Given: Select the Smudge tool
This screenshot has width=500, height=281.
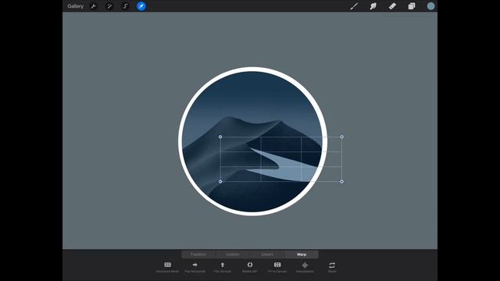Looking at the screenshot, I should pos(373,6).
